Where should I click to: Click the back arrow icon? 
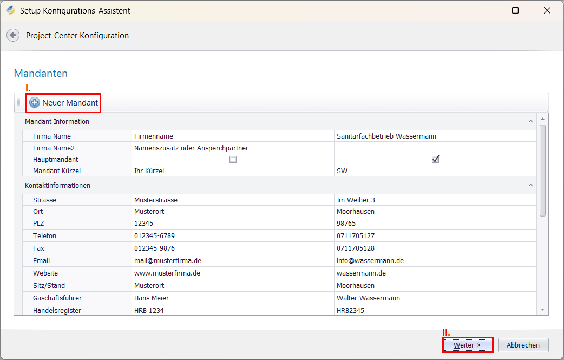click(12, 35)
